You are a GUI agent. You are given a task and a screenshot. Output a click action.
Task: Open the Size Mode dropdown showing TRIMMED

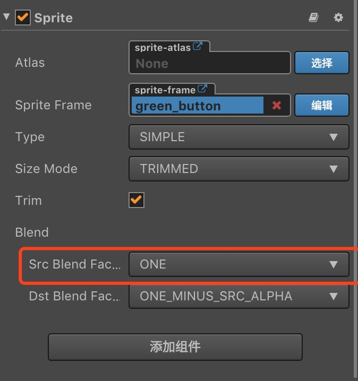click(238, 169)
